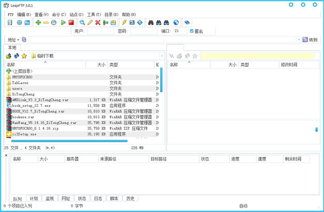
Task: Open the 命令(C) menu
Action: (x=59, y=15)
